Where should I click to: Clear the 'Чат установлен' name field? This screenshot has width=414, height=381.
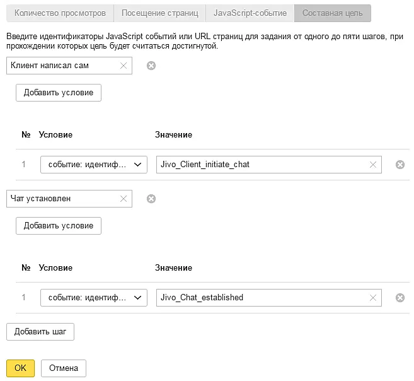click(124, 199)
